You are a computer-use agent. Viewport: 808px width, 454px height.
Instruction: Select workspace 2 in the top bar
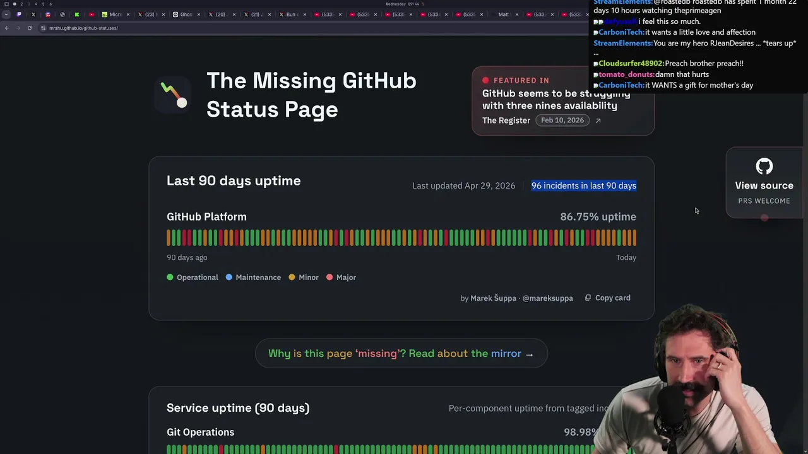(x=21, y=4)
